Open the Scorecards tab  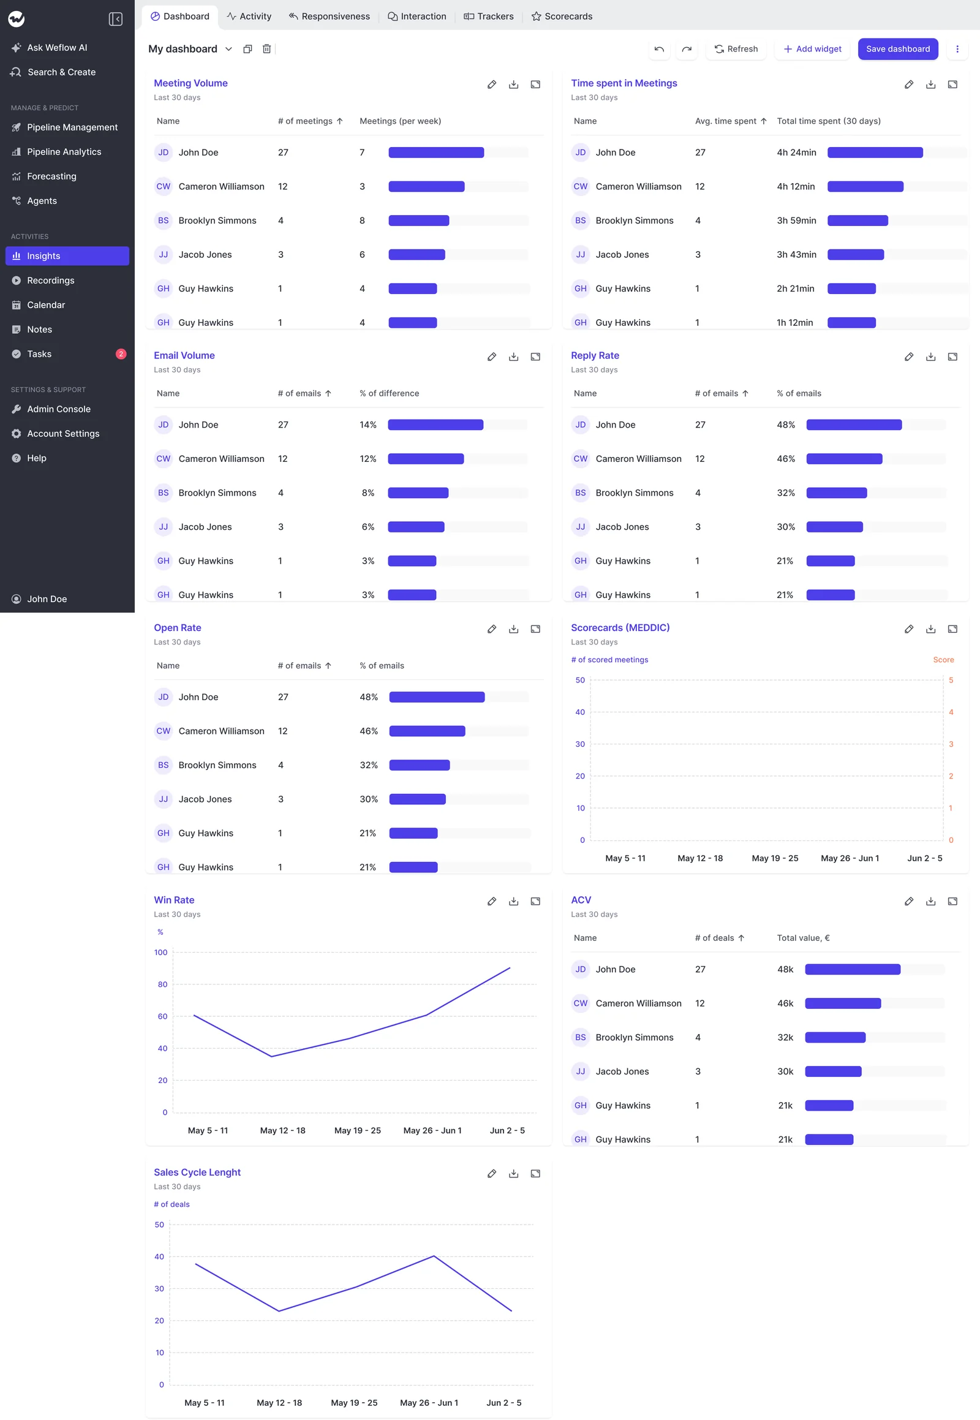click(x=562, y=17)
